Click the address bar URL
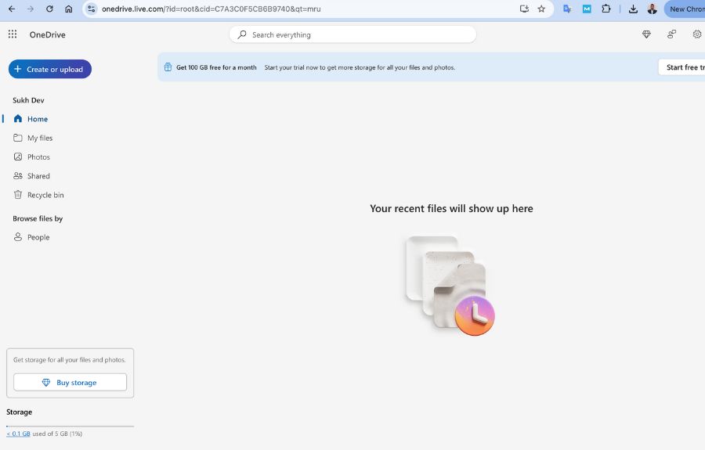Image resolution: width=705 pixels, height=450 pixels. point(211,9)
